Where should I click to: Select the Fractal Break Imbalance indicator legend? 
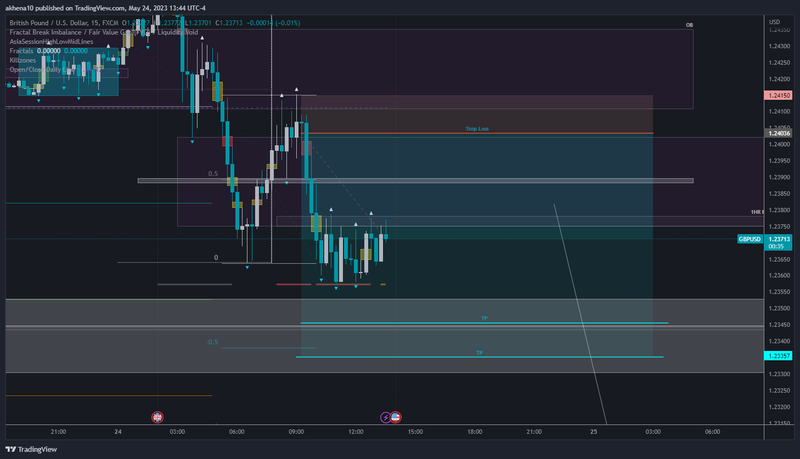click(104, 32)
